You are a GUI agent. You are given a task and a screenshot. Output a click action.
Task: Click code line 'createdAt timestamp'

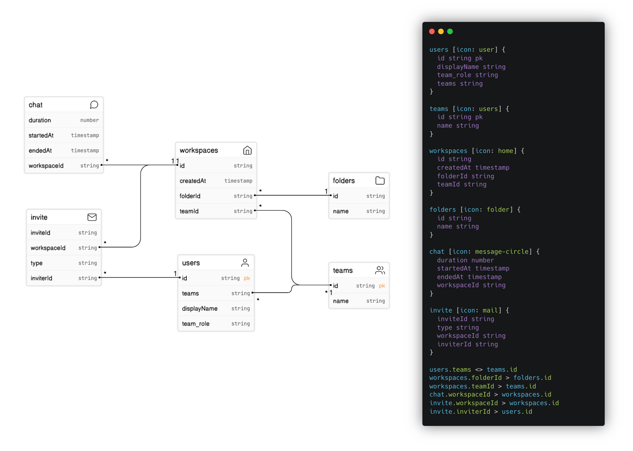473,168
